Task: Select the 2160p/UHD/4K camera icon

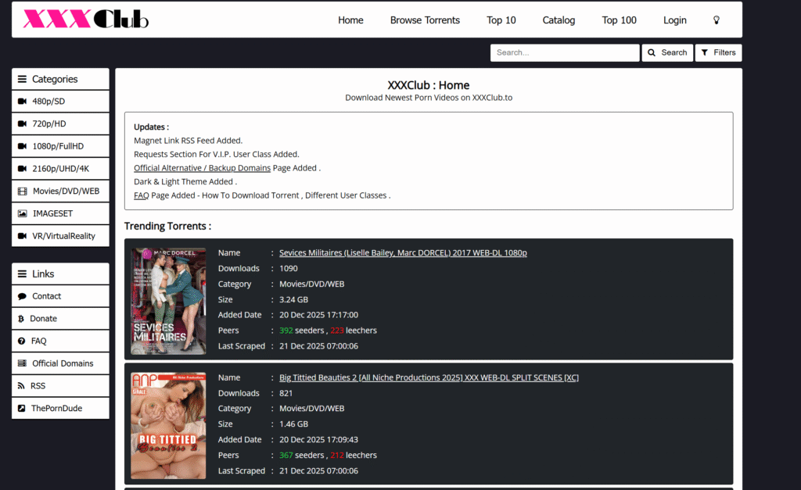Action: coord(22,169)
